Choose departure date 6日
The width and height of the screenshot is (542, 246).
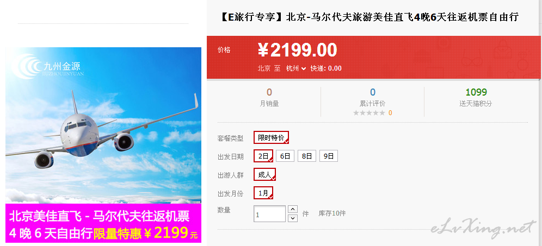pos(285,156)
